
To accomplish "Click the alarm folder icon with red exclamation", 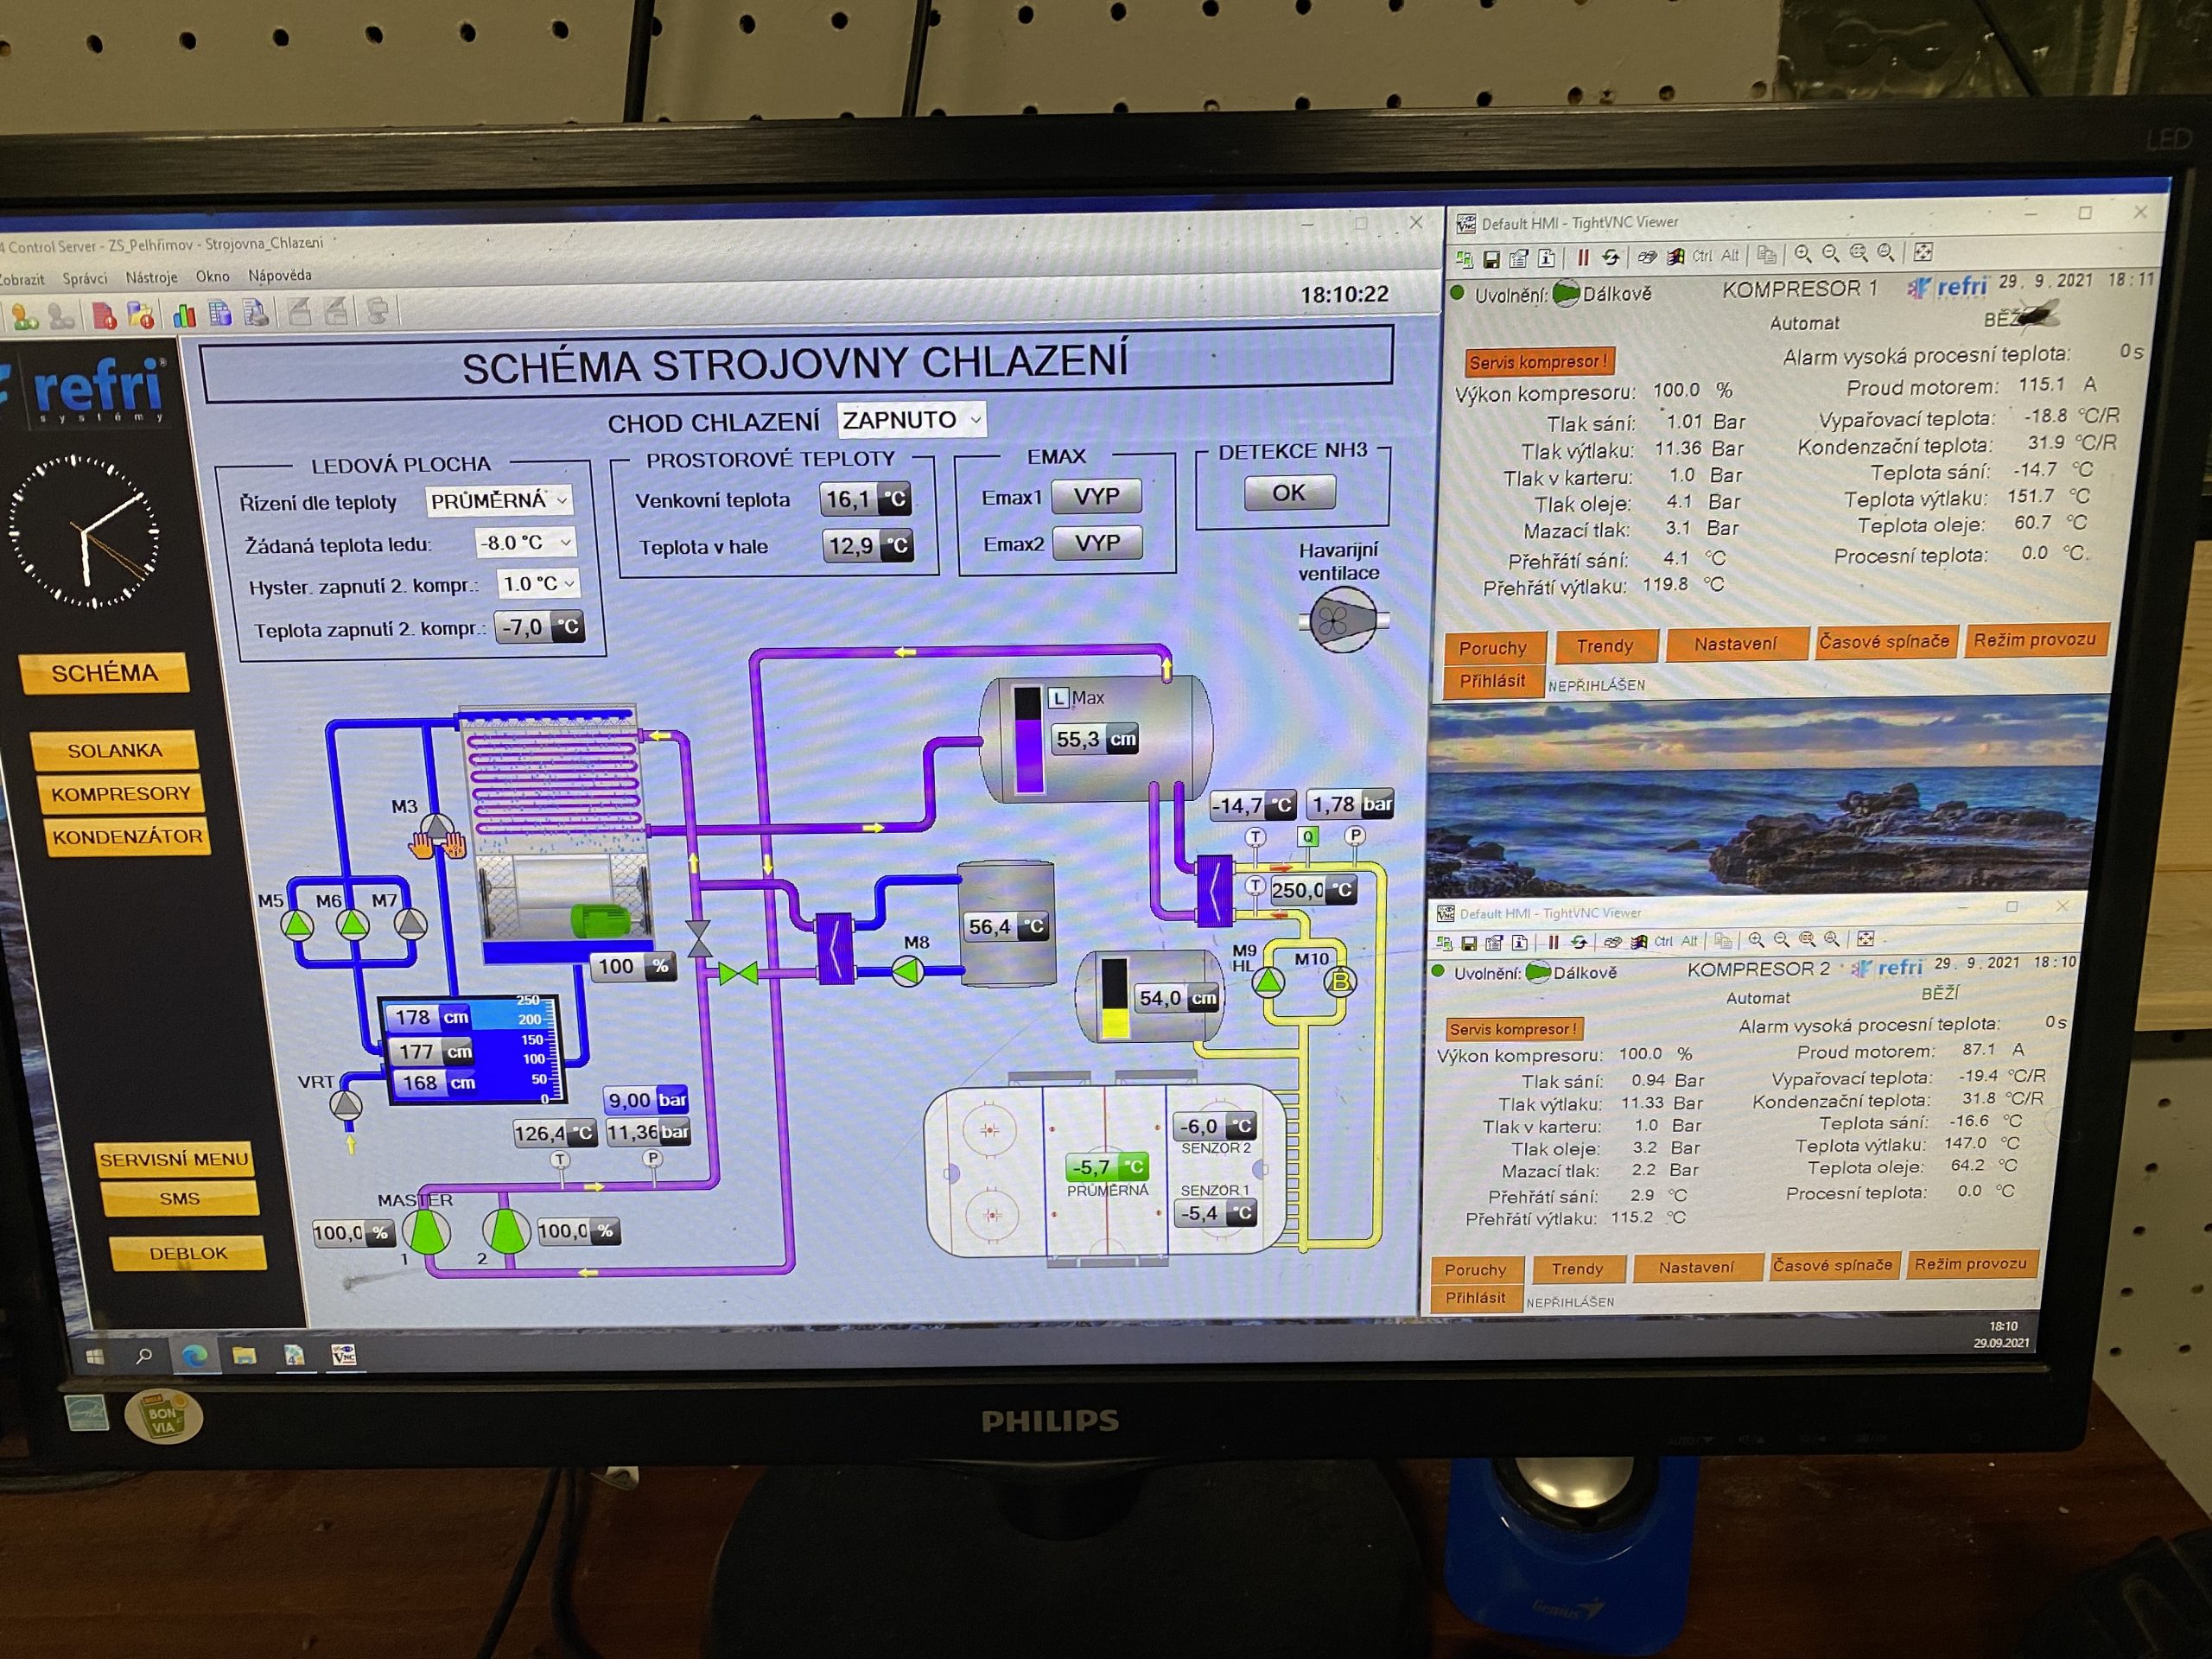I will tap(141, 316).
